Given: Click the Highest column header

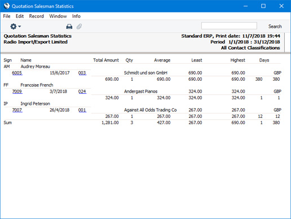Looking at the screenshot, I should point(237,60).
